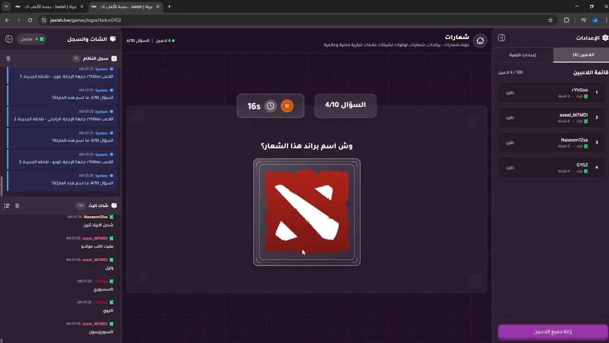Click the question text وش اسم براند هذا الشعار؟
This screenshot has width=609, height=343.
pos(307,146)
